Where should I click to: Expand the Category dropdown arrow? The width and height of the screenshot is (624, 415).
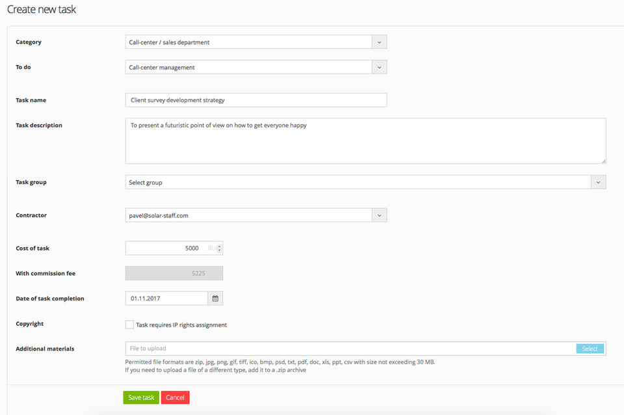[x=380, y=42]
